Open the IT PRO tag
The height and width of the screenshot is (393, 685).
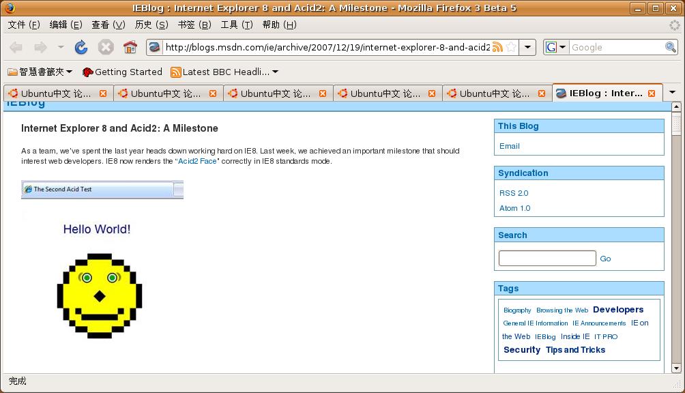605,336
